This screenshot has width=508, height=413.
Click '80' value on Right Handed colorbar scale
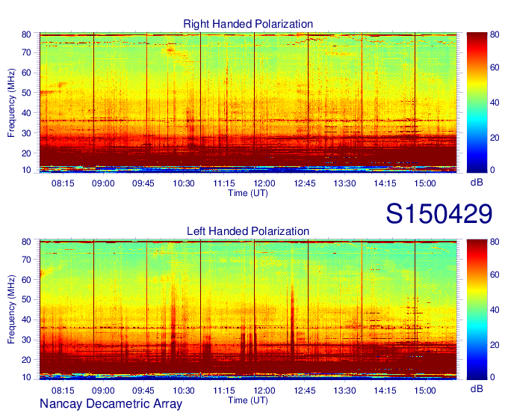(x=495, y=34)
